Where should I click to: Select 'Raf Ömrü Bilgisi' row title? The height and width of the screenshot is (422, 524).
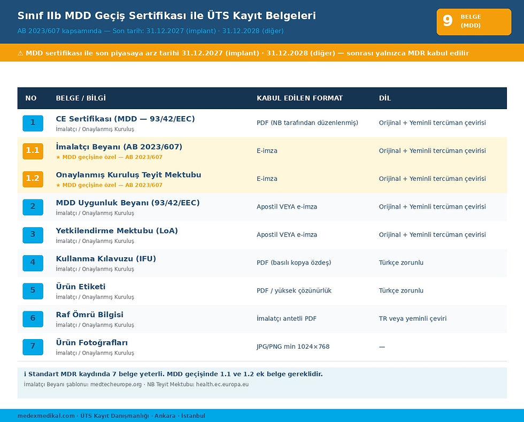coord(90,314)
